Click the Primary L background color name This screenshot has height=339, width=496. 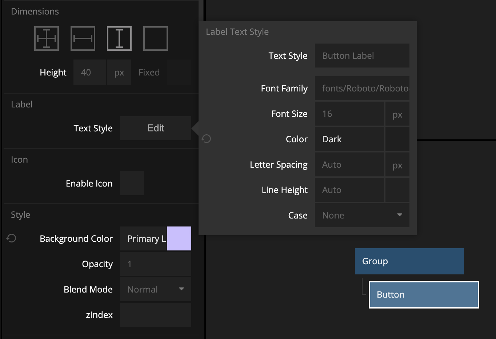(143, 238)
